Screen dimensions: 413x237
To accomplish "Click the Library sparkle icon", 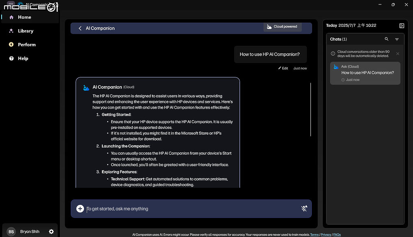I will pos(11,31).
